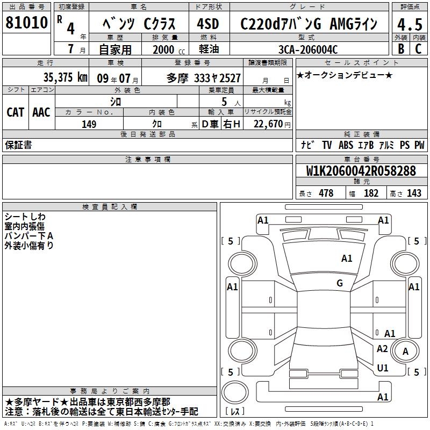The image size is (430, 430).
Task: Click the 2000 cc displacement value
Action: pyautogui.click(x=169, y=49)
